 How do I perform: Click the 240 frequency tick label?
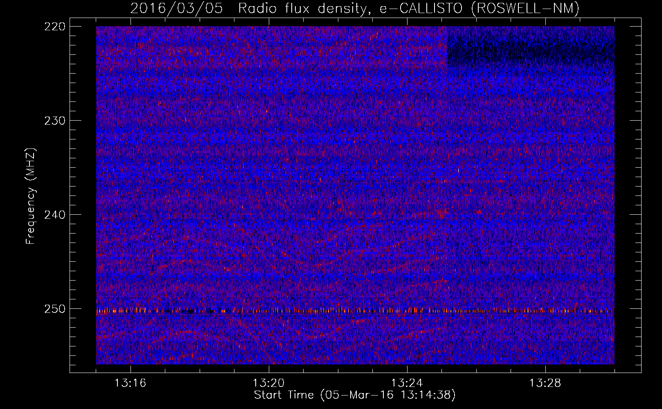tap(54, 215)
